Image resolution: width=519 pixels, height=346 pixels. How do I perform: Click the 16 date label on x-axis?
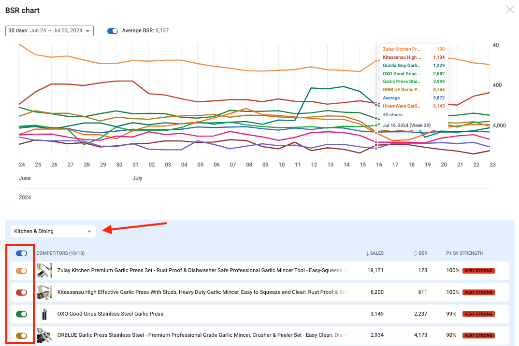[379, 165]
